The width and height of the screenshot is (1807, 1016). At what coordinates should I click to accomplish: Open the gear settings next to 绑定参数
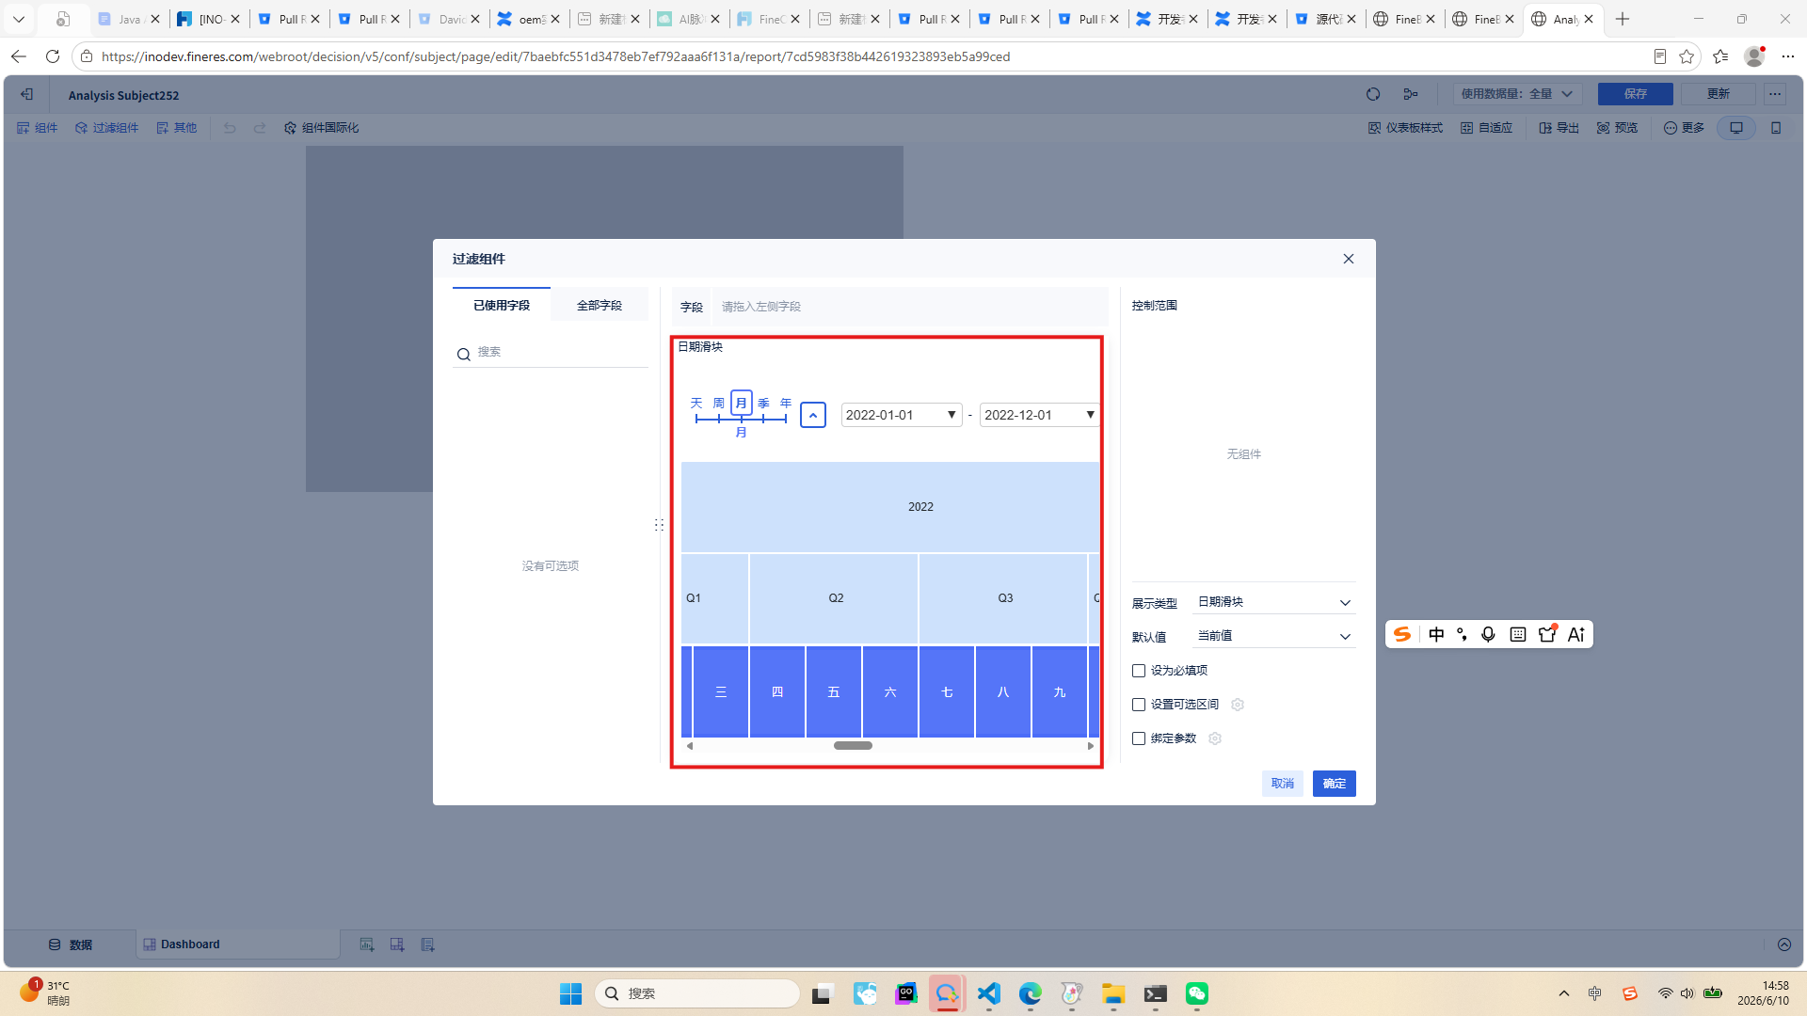click(x=1215, y=738)
